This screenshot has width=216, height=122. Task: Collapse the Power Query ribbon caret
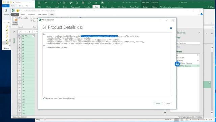coord(199,14)
